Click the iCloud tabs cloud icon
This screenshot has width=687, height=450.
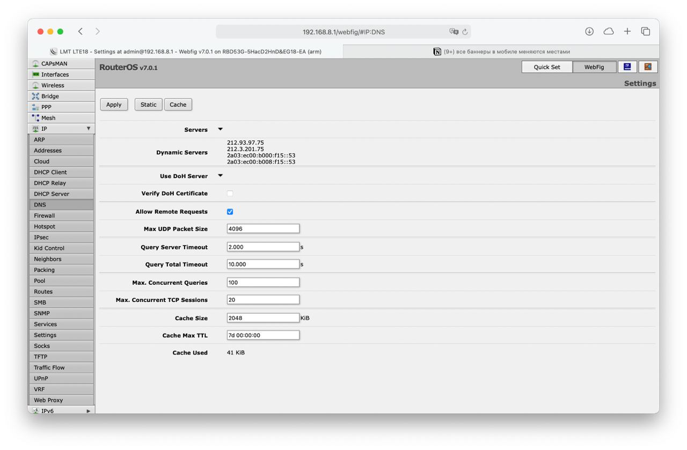coord(608,32)
